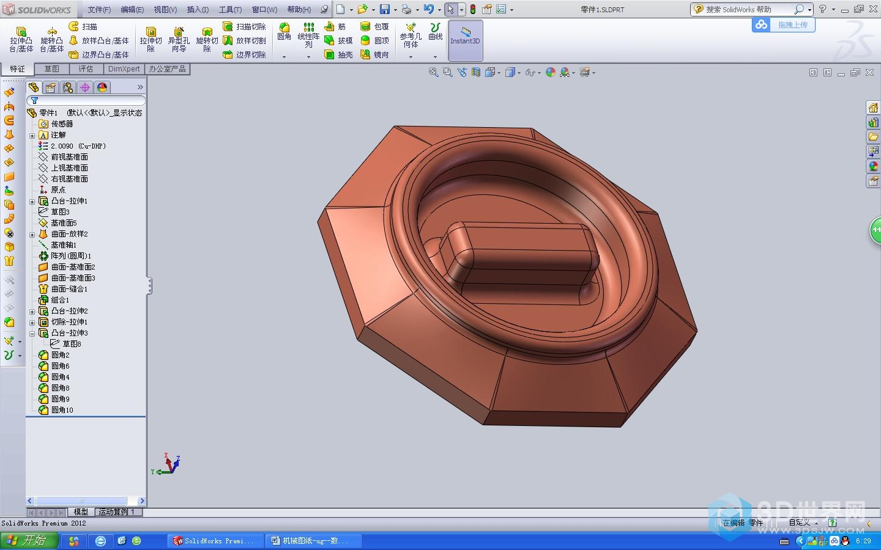Open the hide/show items dropdown arrow
Viewport: 881px width, 550px height.
[x=539, y=73]
